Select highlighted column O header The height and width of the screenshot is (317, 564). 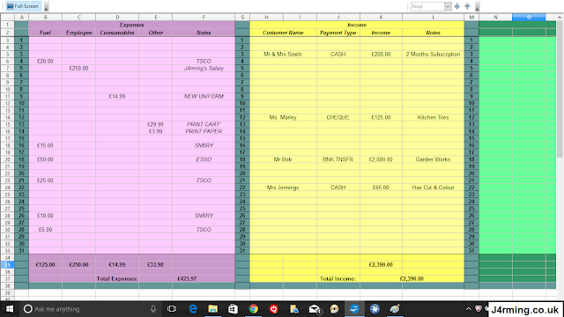(x=529, y=18)
